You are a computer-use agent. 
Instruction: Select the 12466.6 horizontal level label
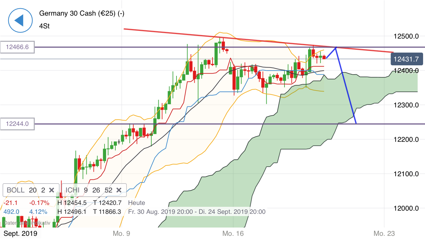[x=17, y=47]
